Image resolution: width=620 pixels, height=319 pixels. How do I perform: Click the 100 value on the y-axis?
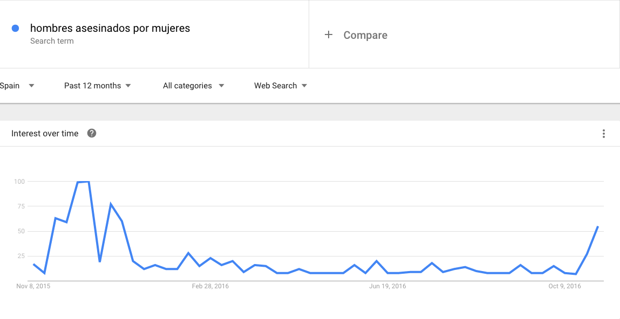point(19,182)
